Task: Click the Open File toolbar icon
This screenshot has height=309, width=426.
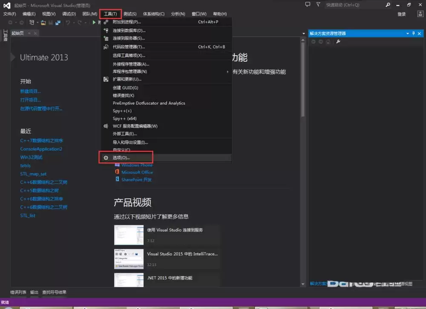Action: [43, 23]
